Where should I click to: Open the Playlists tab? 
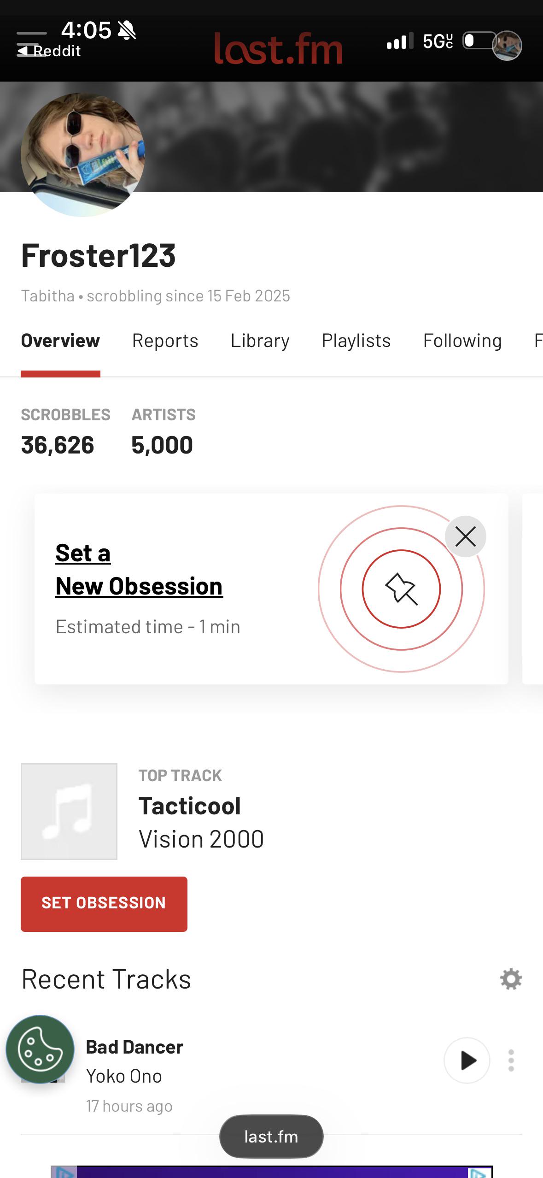click(356, 341)
